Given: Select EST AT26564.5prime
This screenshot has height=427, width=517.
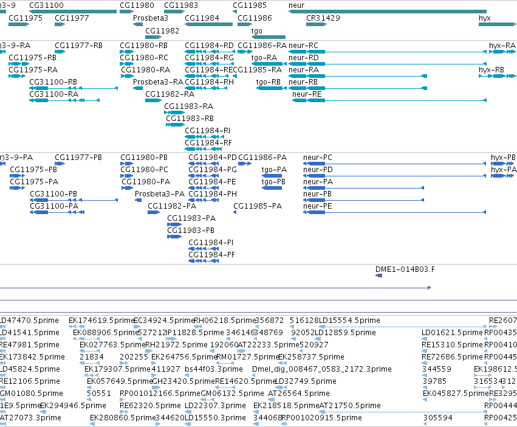Looking at the screenshot, I should [299, 394].
